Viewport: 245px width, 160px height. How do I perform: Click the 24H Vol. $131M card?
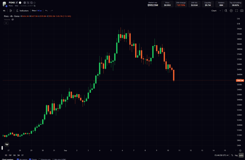tap(194, 4)
